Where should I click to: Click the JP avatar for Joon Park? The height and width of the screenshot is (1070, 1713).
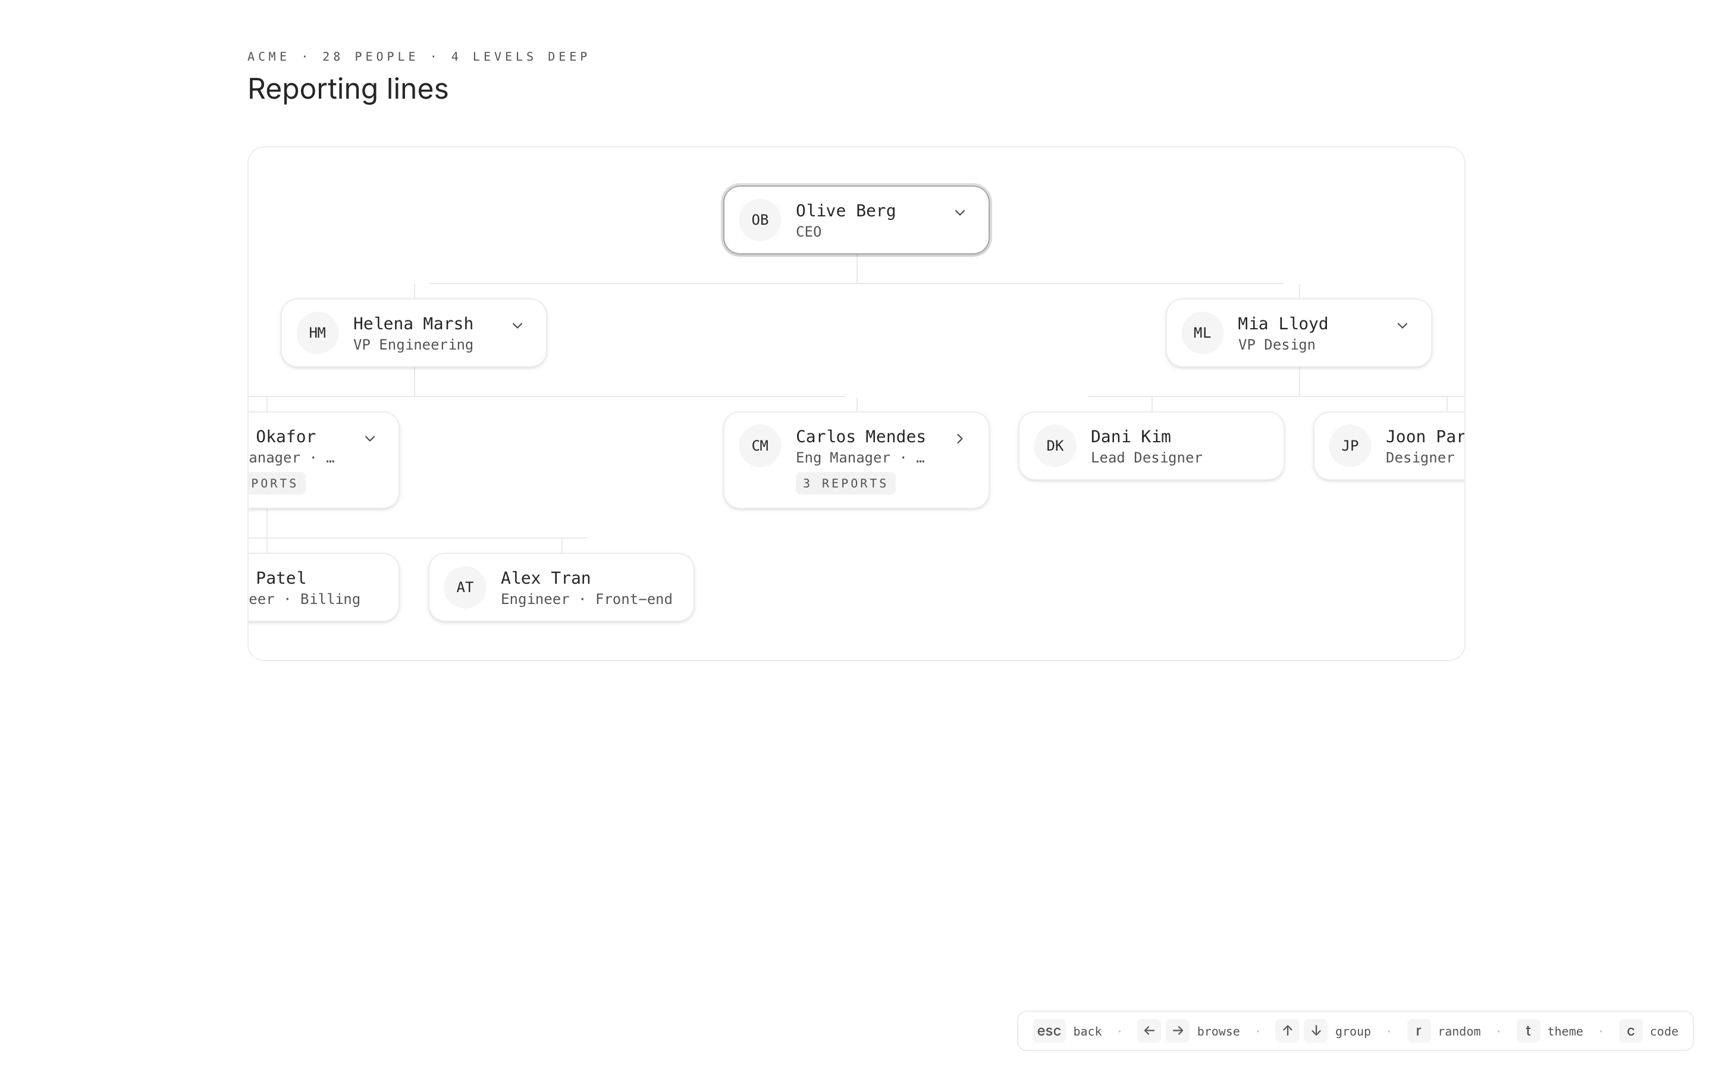pos(1349,446)
